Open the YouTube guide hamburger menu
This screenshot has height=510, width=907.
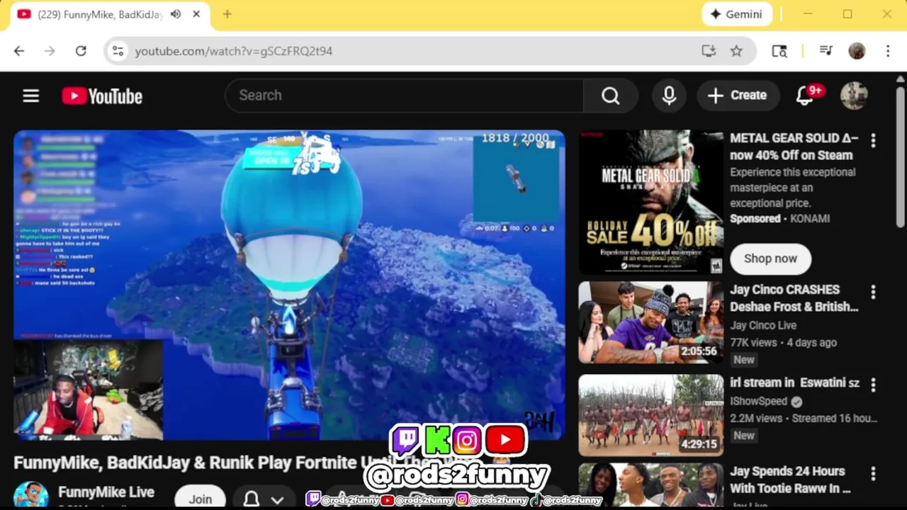coord(30,96)
